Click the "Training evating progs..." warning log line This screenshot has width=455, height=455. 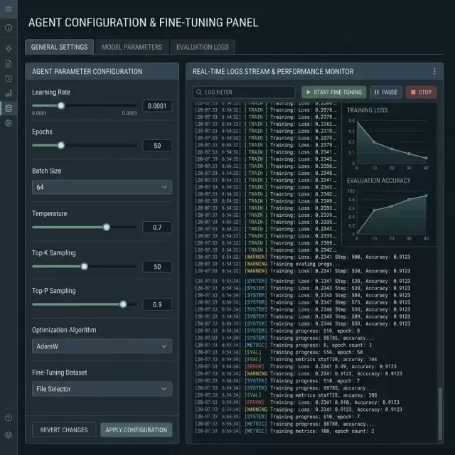[267, 264]
